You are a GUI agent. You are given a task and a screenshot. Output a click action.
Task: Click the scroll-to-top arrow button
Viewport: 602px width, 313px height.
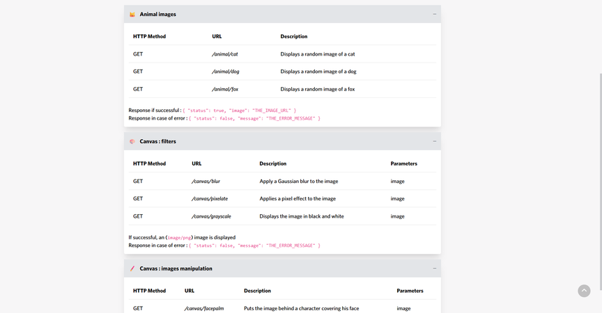(584, 291)
